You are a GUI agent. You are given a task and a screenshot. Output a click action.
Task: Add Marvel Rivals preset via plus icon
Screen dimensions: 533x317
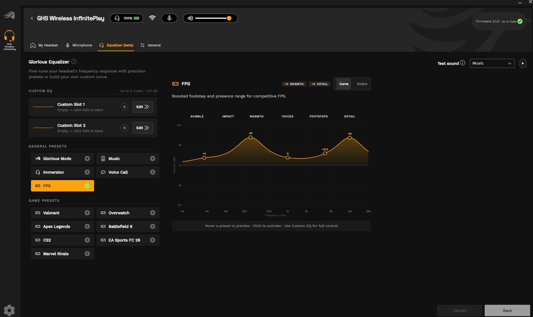coord(87,254)
